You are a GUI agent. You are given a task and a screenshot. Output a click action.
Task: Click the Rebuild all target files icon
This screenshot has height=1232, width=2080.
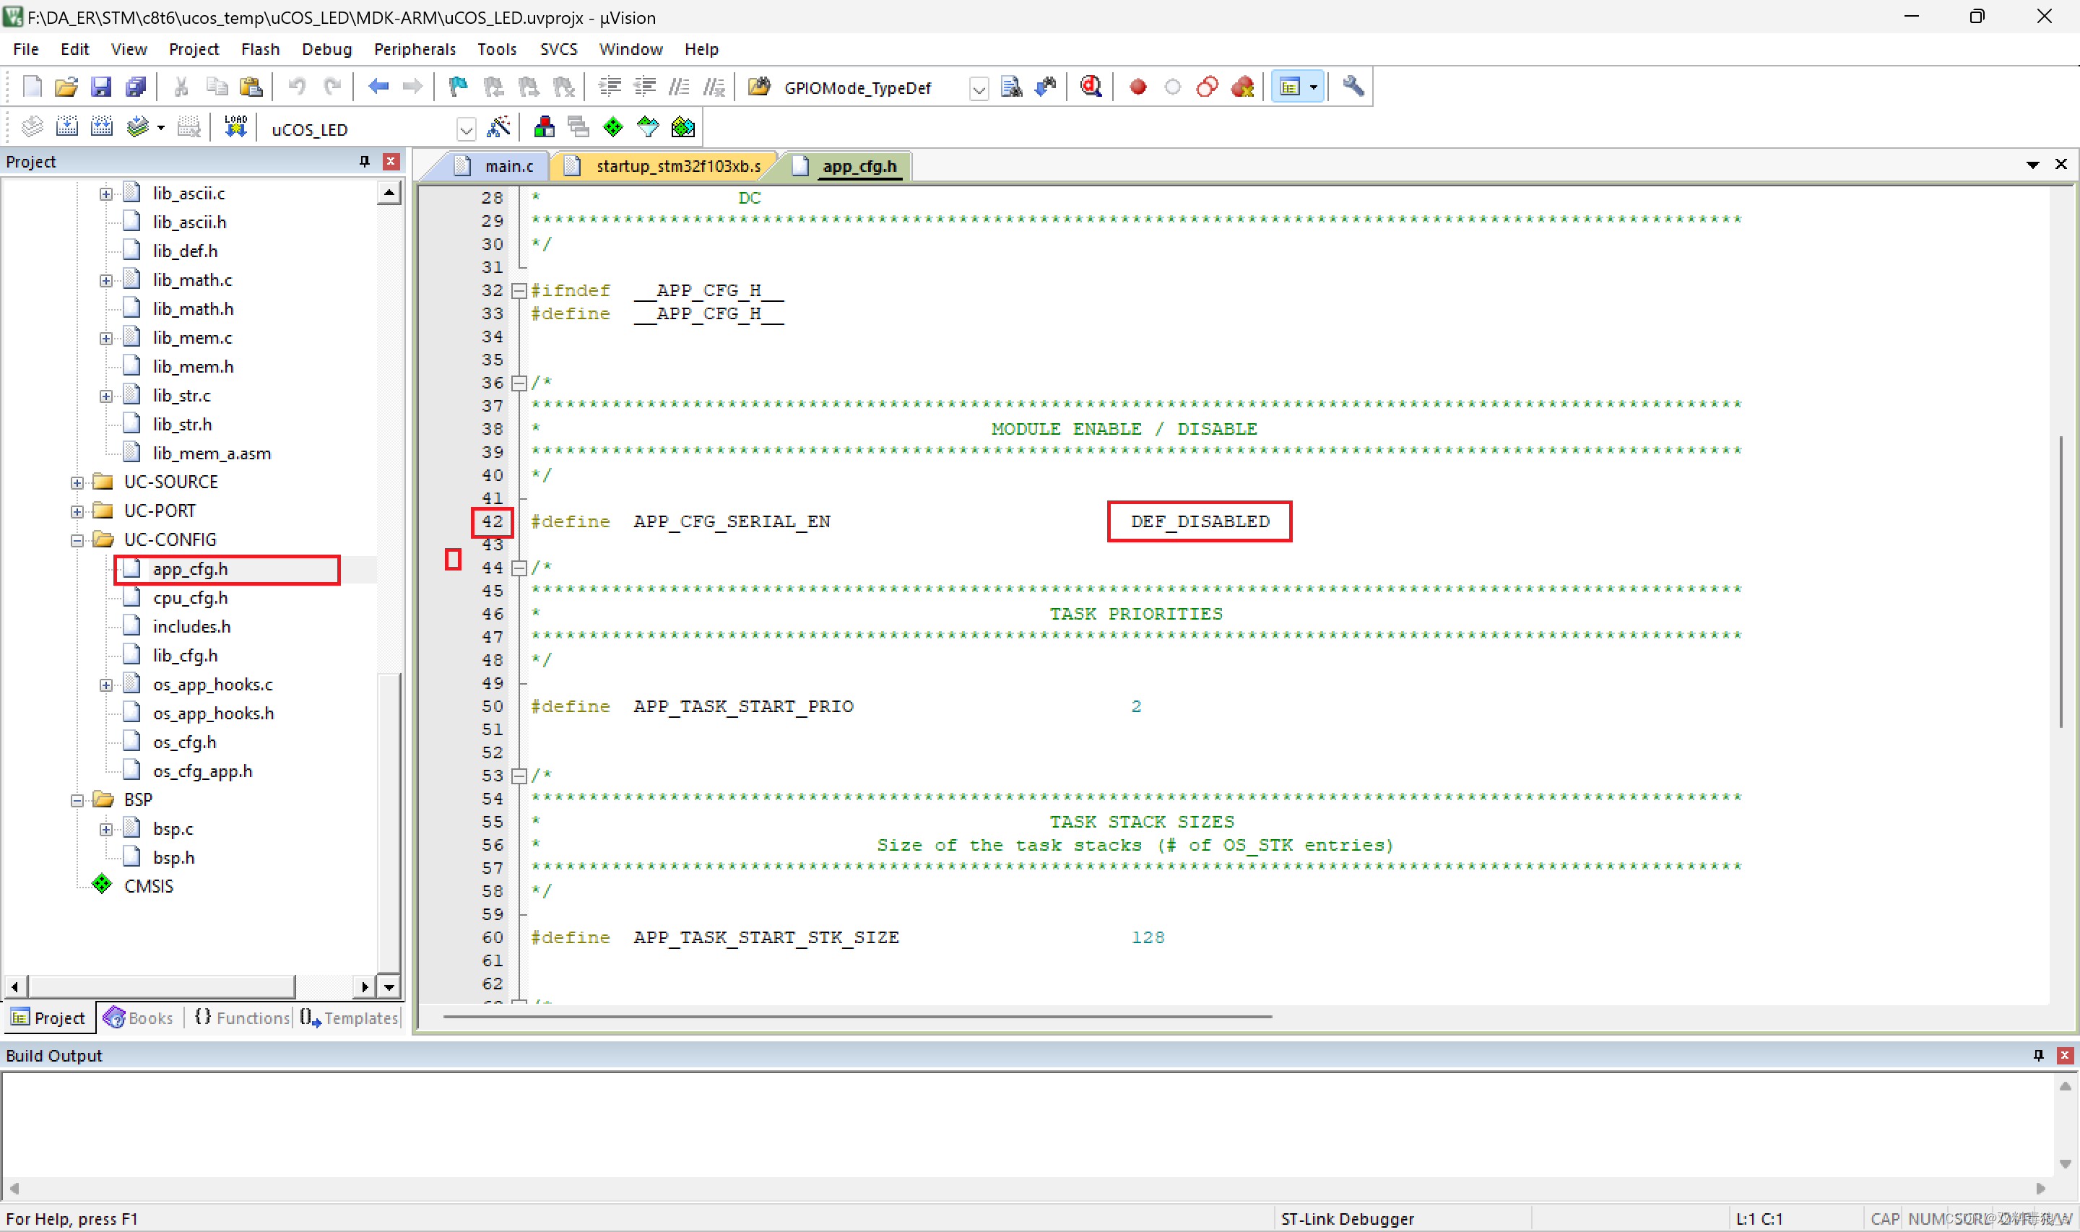102,127
